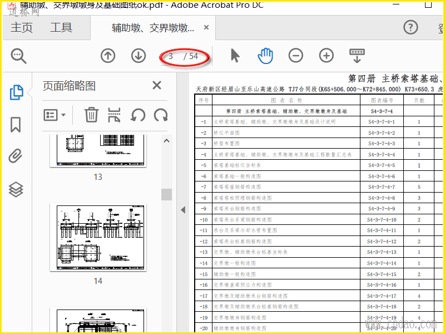Open the attachments paperclip icon
Viewport: 445px width, 334px height.
pyautogui.click(x=16, y=156)
